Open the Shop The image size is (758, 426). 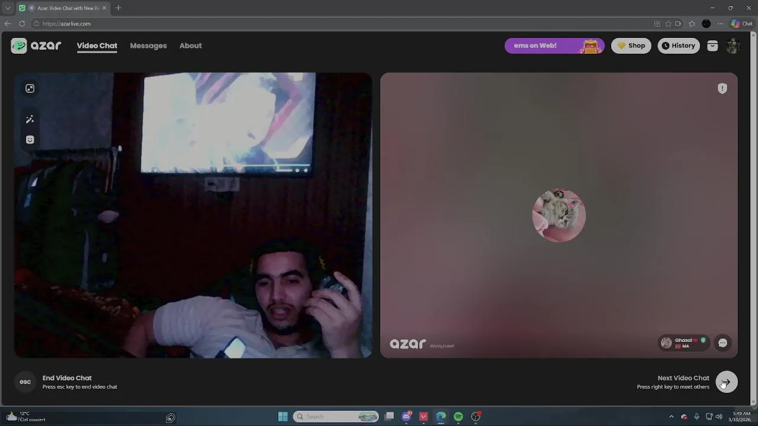(x=631, y=46)
